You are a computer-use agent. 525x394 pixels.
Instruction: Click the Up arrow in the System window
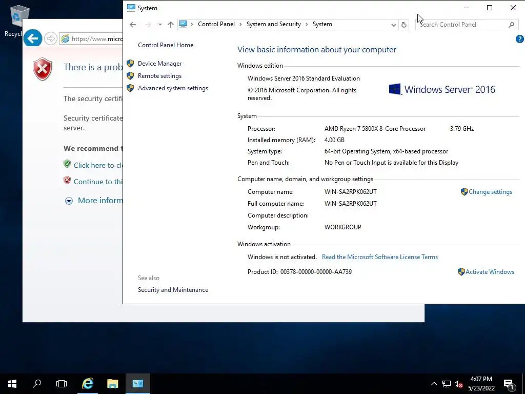click(x=171, y=25)
